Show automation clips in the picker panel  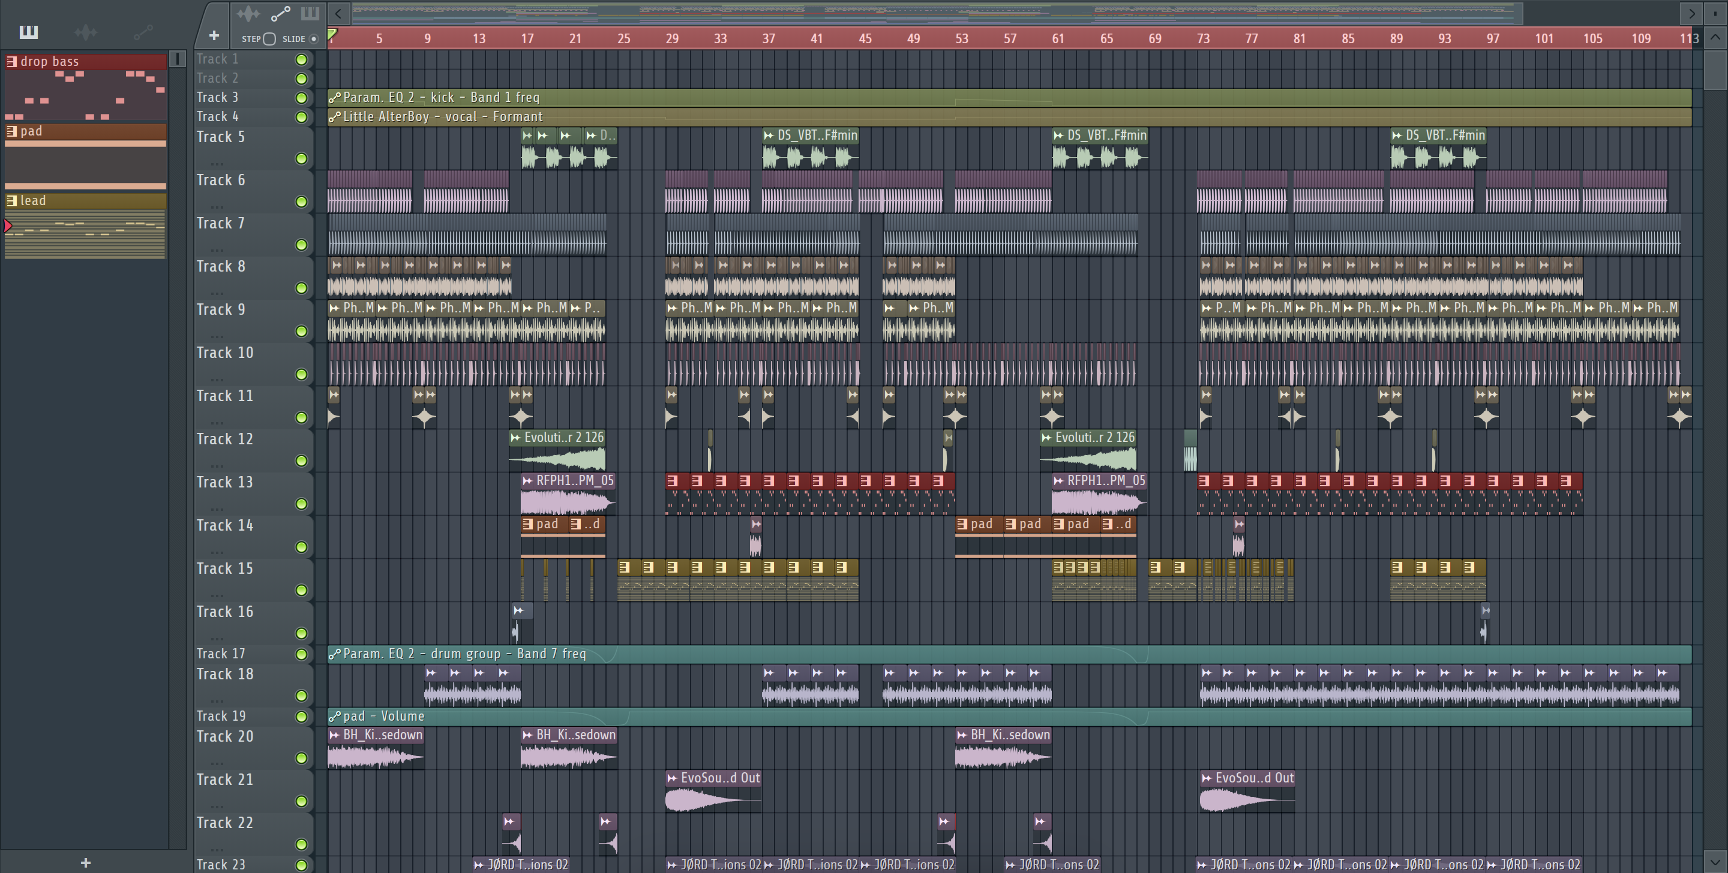(x=143, y=32)
